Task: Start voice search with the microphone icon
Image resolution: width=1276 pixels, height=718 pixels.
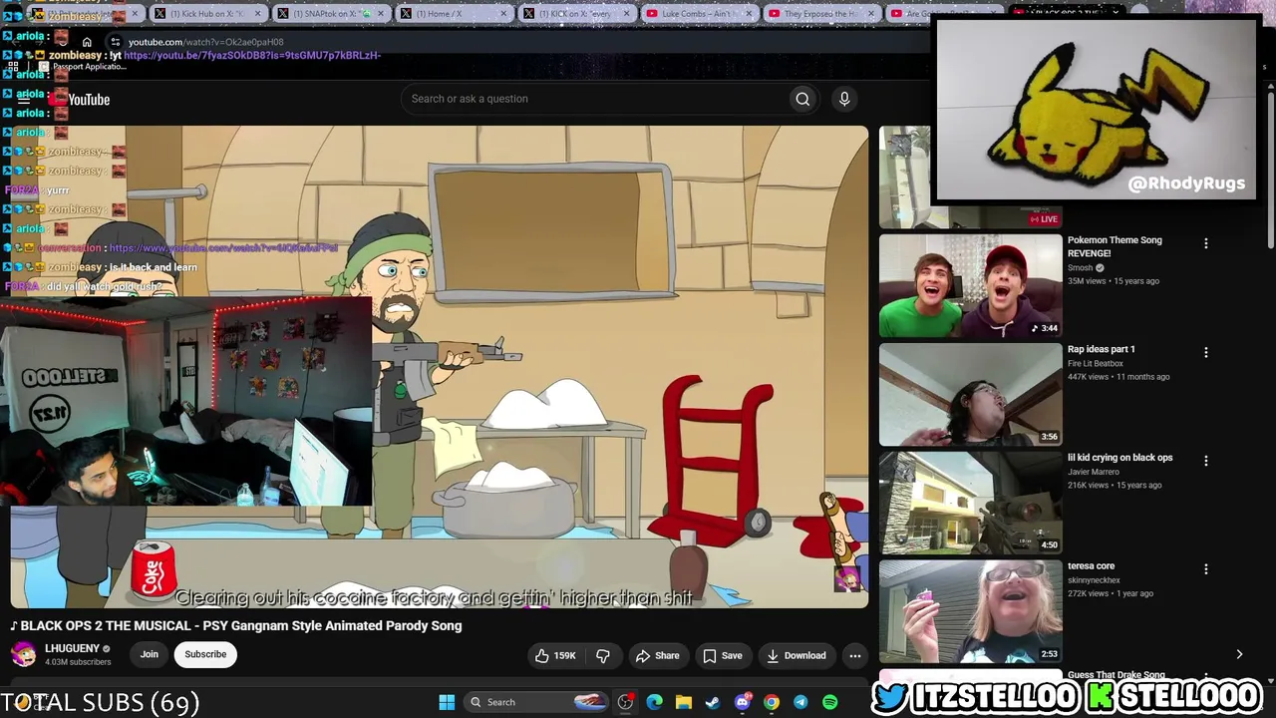Action: click(x=844, y=99)
